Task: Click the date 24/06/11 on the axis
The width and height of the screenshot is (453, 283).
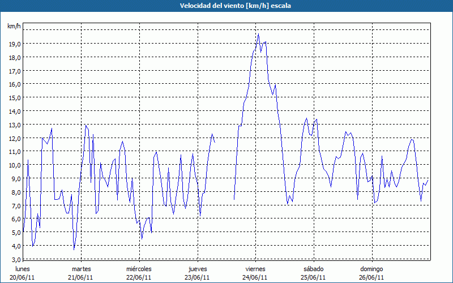Action: (x=255, y=277)
